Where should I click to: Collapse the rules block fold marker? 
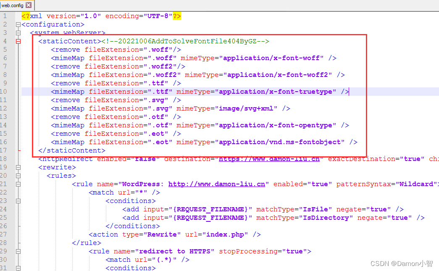point(18,176)
